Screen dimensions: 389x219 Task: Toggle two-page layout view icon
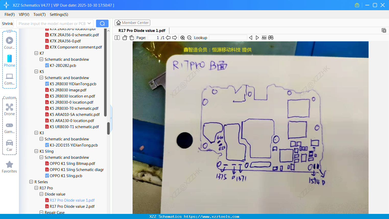[117, 38]
